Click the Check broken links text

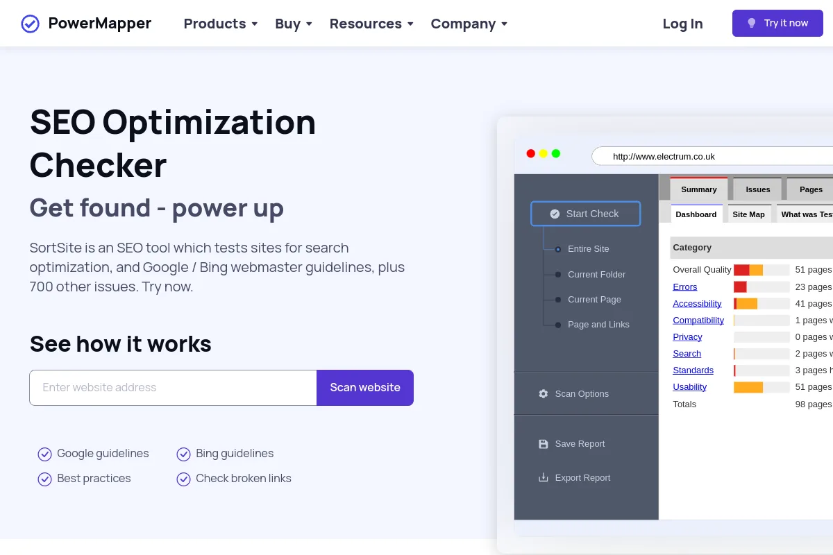tap(244, 479)
